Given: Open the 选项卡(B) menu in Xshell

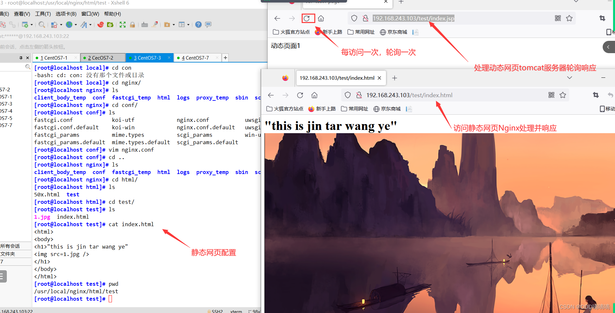Looking at the screenshot, I should point(66,14).
